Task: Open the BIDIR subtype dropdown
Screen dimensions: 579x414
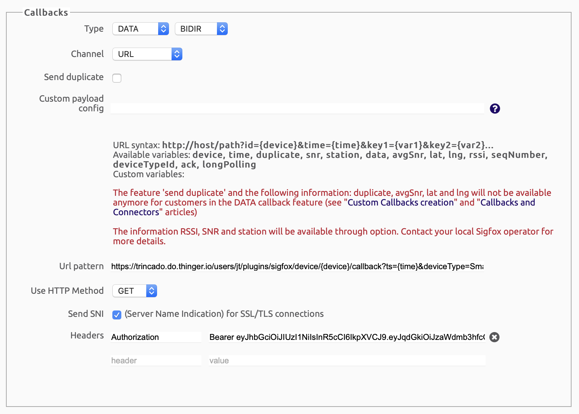Action: (201, 29)
